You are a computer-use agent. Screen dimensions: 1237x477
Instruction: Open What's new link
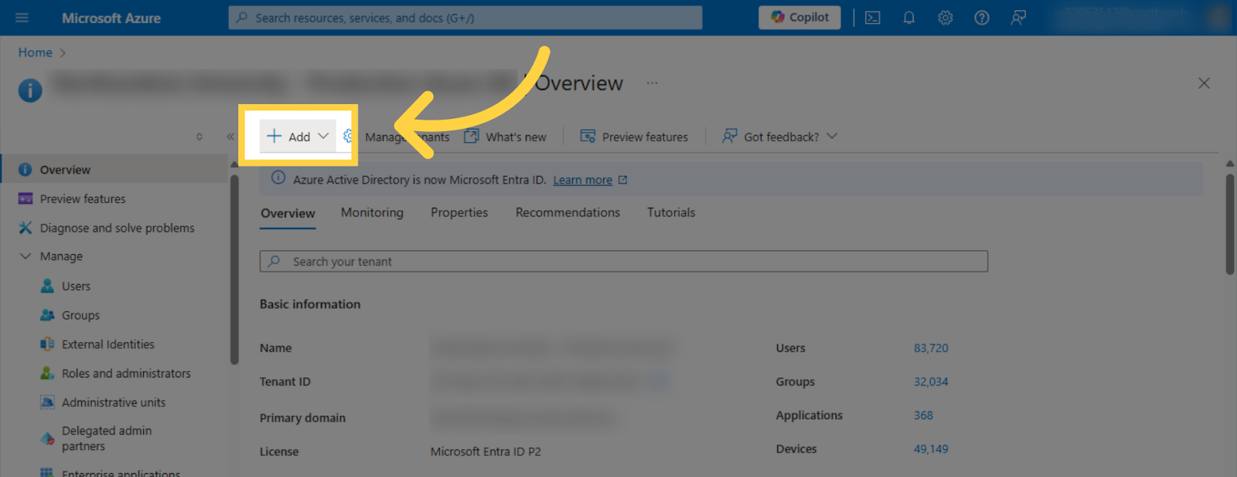point(506,137)
